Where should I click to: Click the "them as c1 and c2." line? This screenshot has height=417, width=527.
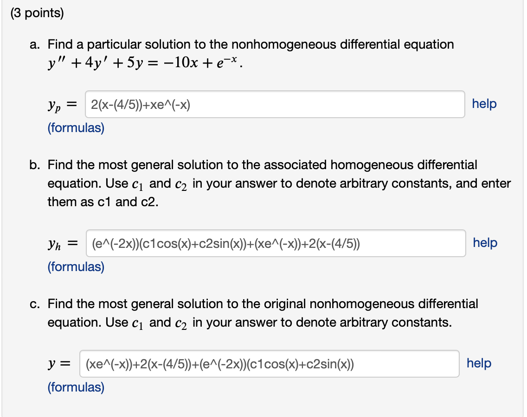pos(103,202)
